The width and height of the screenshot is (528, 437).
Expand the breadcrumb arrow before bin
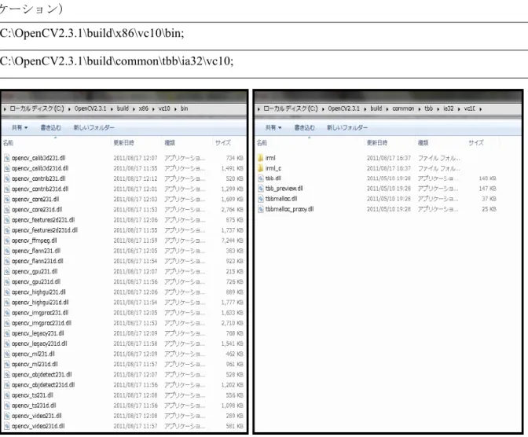(x=175, y=109)
